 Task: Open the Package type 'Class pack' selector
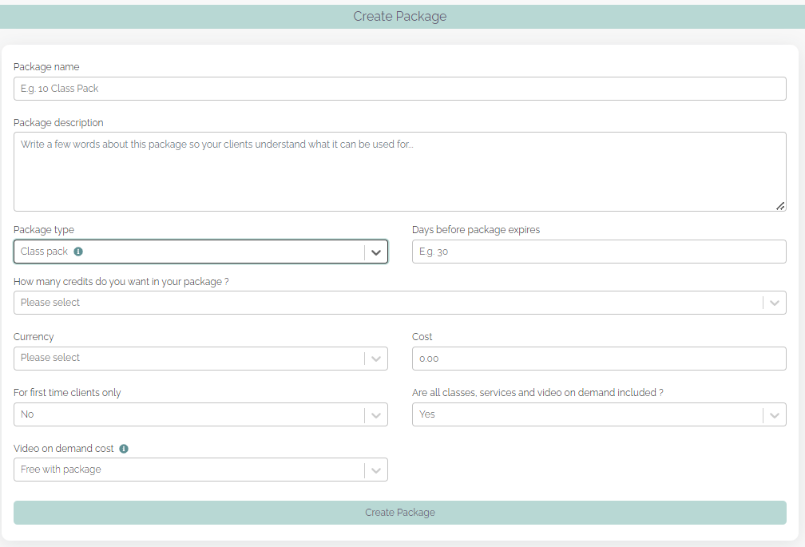coord(188,252)
